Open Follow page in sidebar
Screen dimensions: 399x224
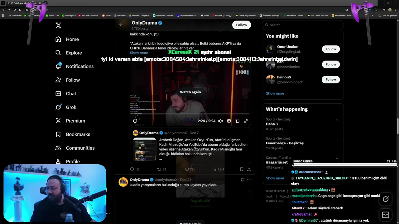(68, 80)
